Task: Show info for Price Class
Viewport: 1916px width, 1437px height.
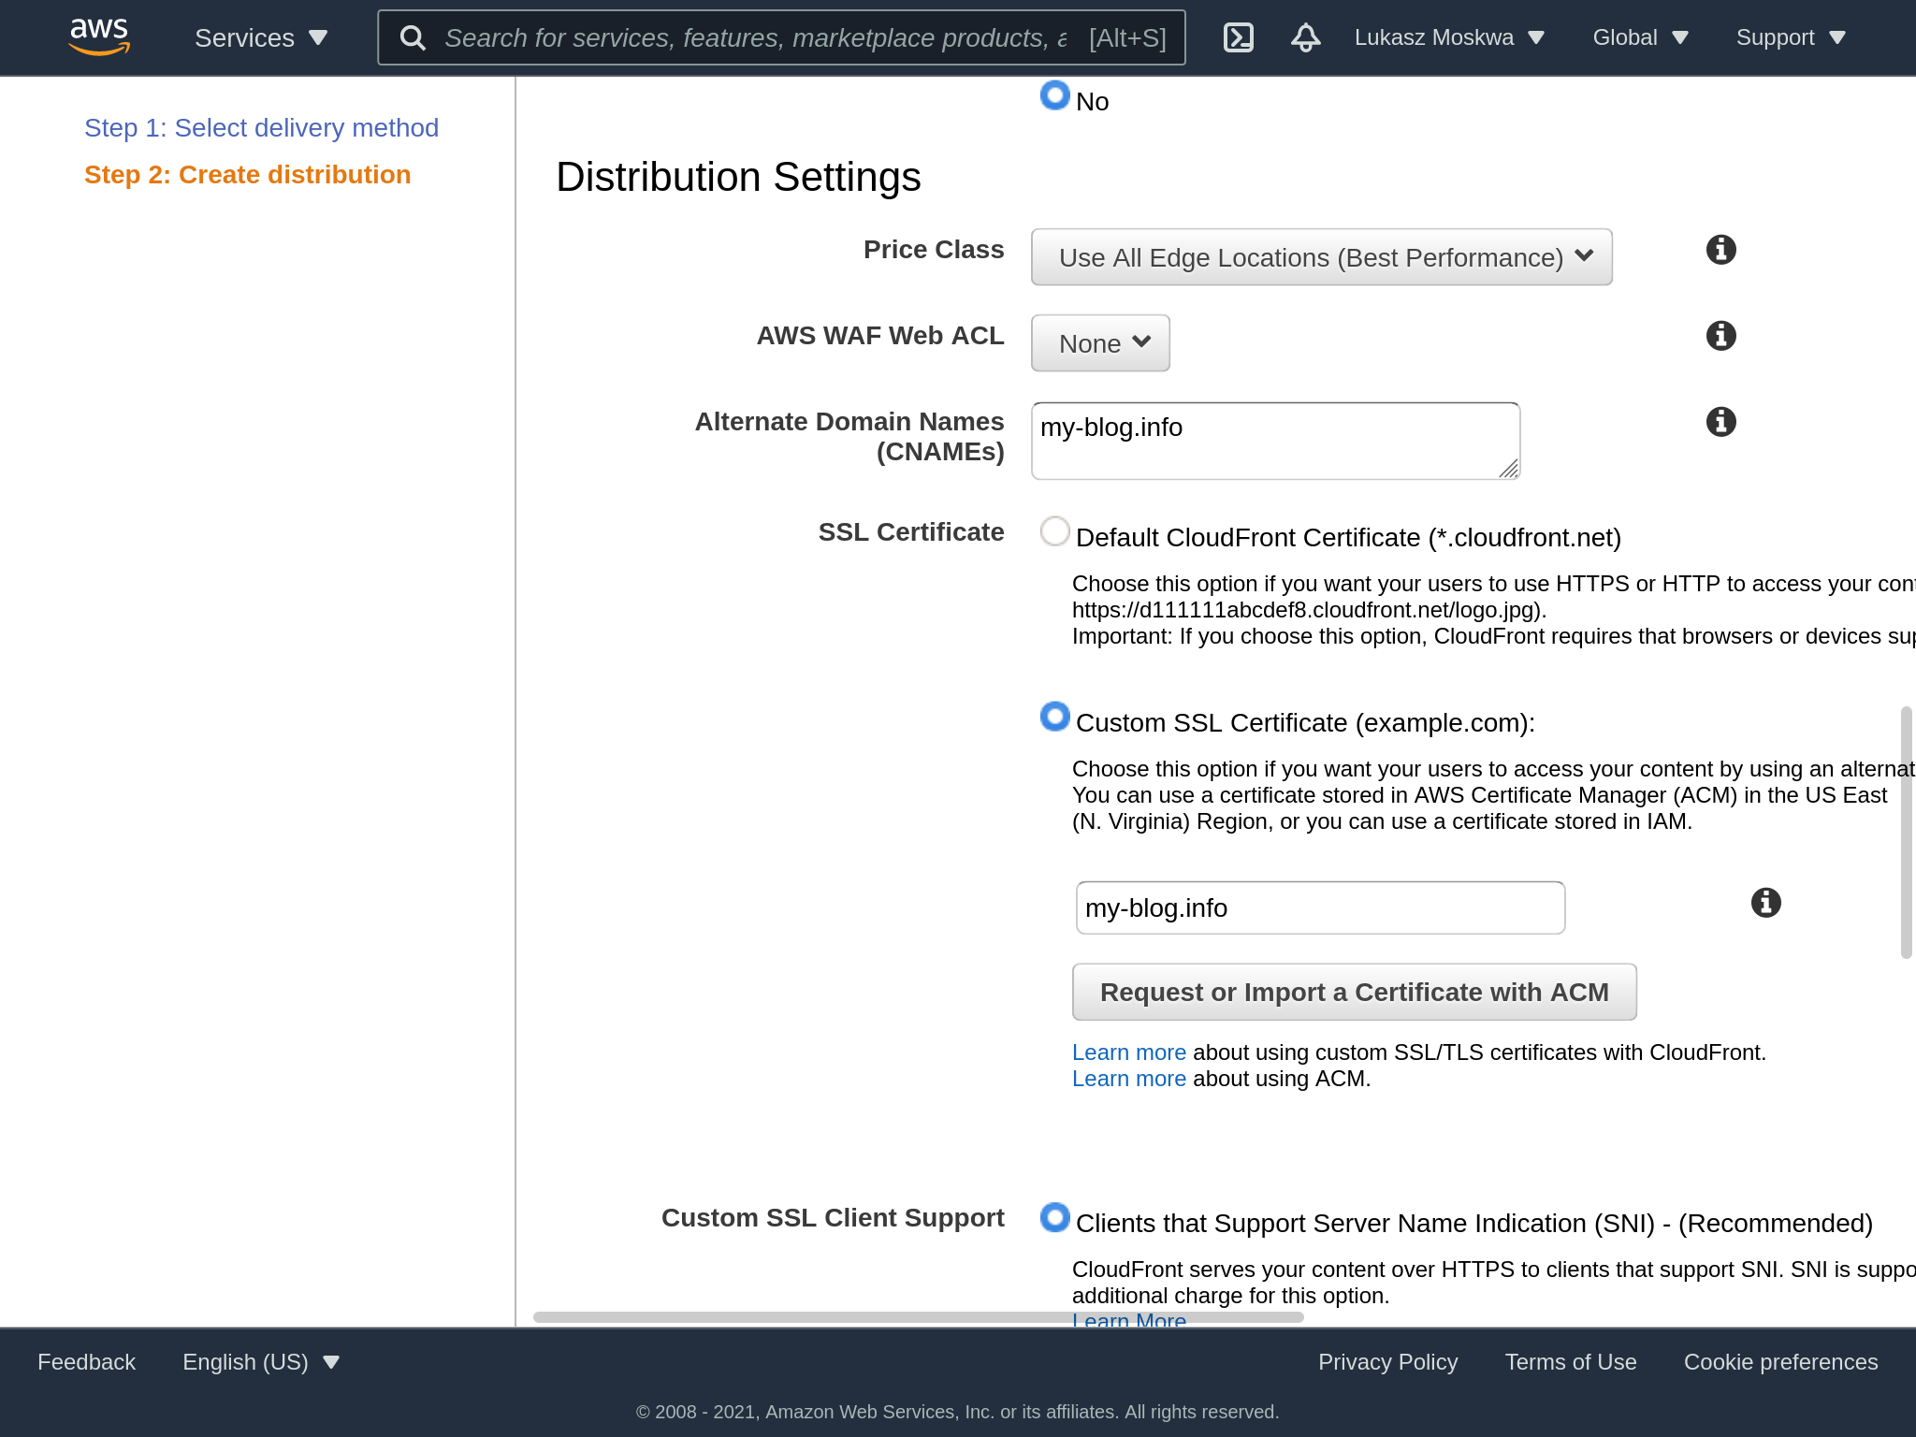Action: (x=1720, y=250)
